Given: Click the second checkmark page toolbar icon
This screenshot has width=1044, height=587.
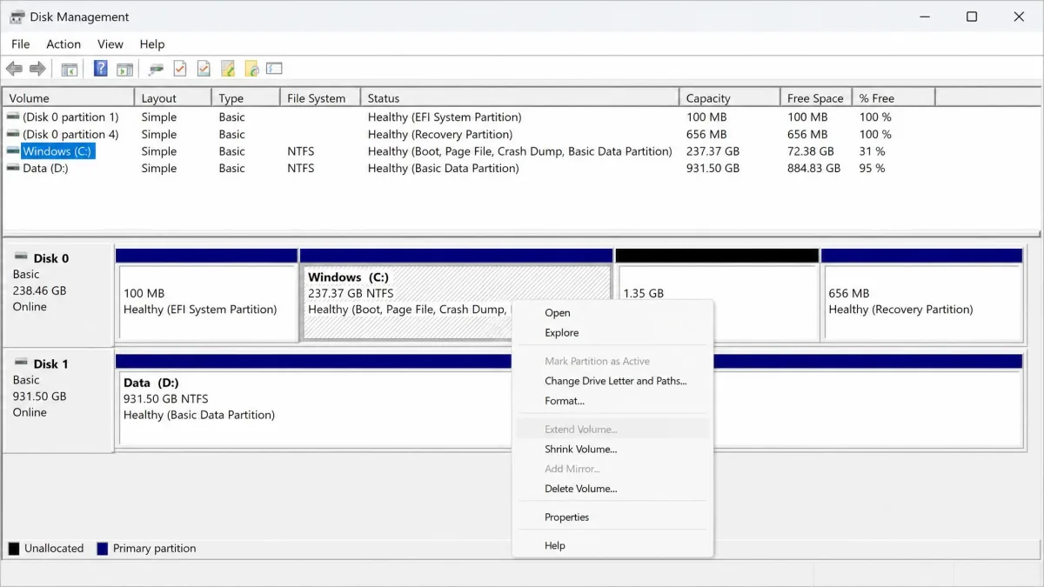Looking at the screenshot, I should tap(204, 68).
